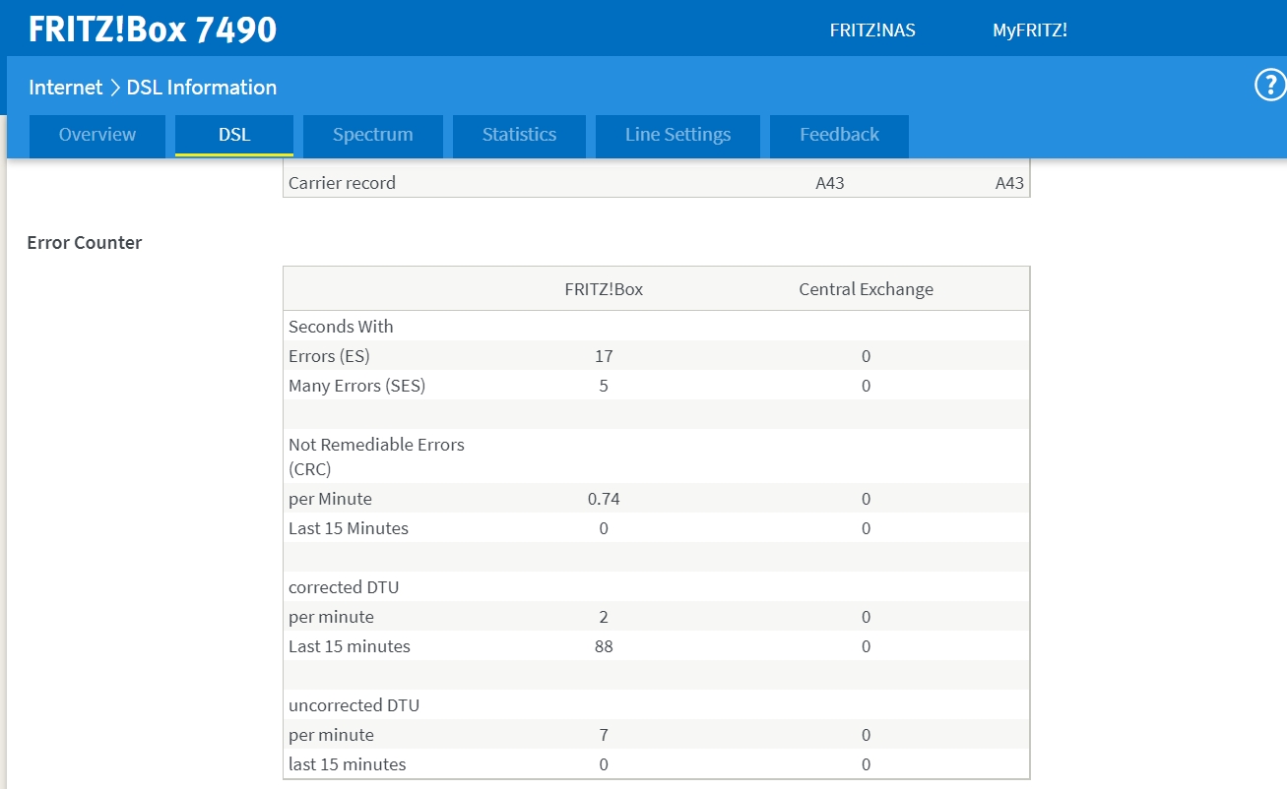Click the corrected DTU value 88
The width and height of the screenshot is (1287, 789).
604,646
